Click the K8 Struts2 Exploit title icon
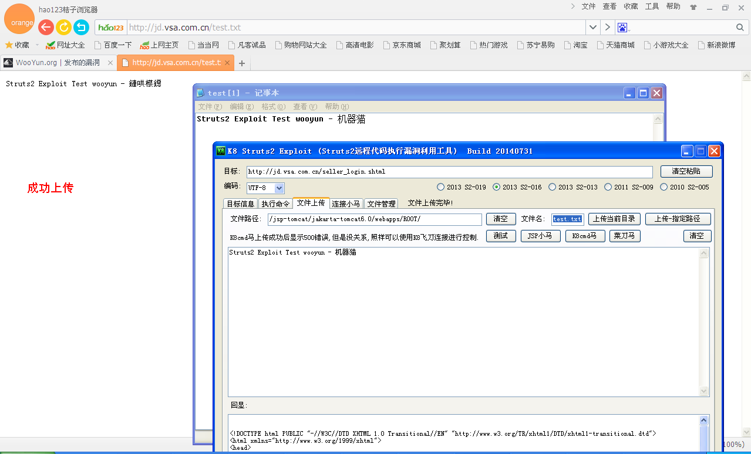751x454 pixels. point(221,151)
